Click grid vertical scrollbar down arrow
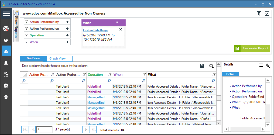 click(218, 123)
